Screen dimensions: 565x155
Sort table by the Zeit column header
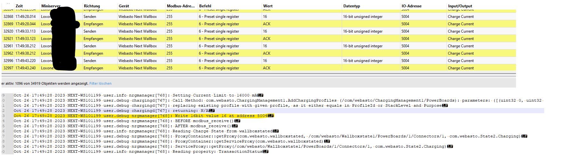pos(19,6)
